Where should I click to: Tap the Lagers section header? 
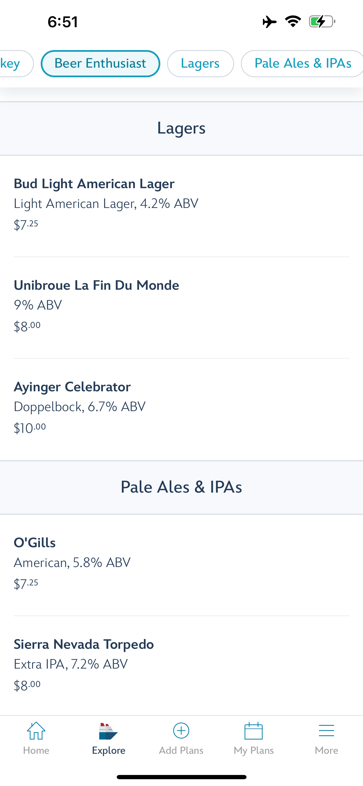pos(181,128)
